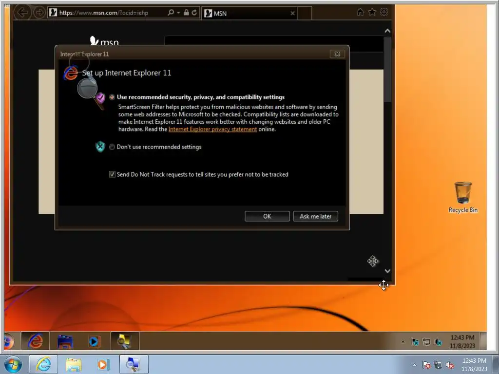Click the purple checkmark shield icon

(x=100, y=98)
